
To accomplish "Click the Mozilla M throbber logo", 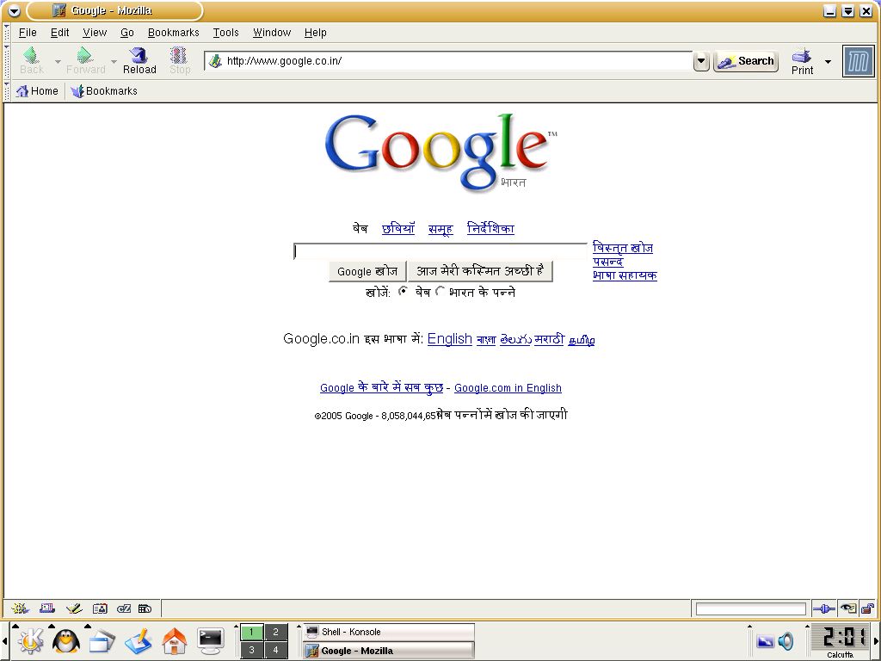I will click(x=859, y=61).
